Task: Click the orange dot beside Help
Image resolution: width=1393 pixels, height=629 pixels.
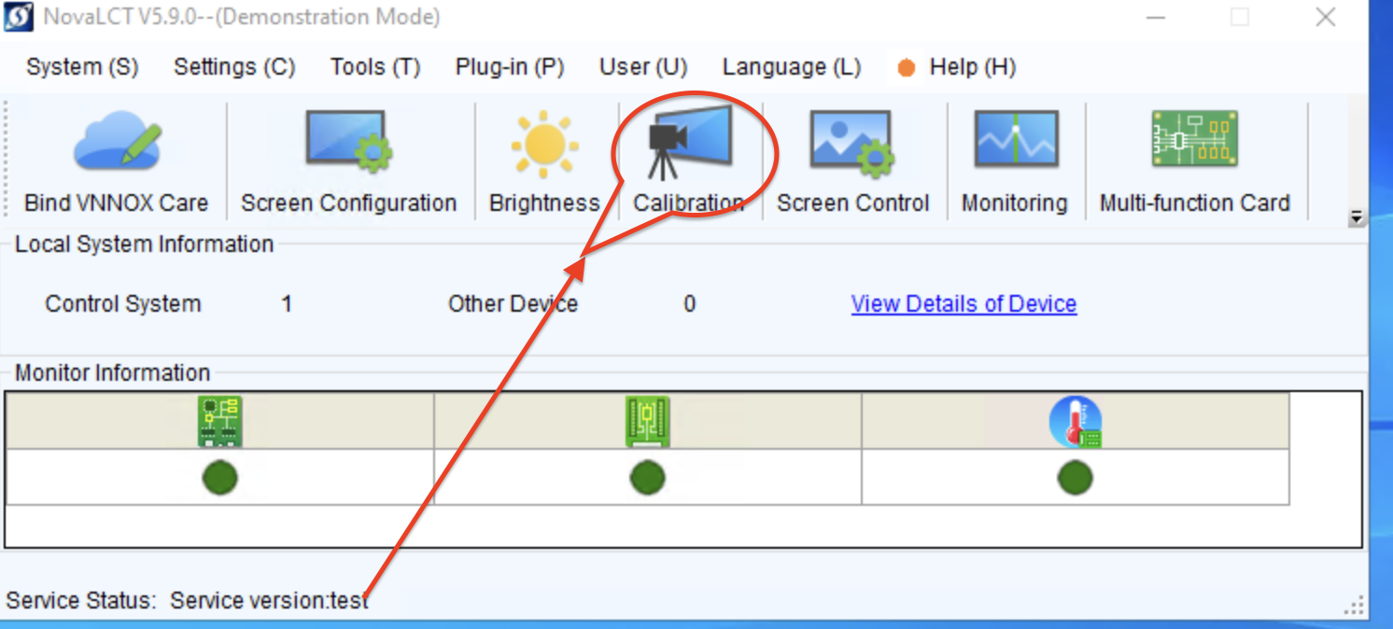Action: 906,68
